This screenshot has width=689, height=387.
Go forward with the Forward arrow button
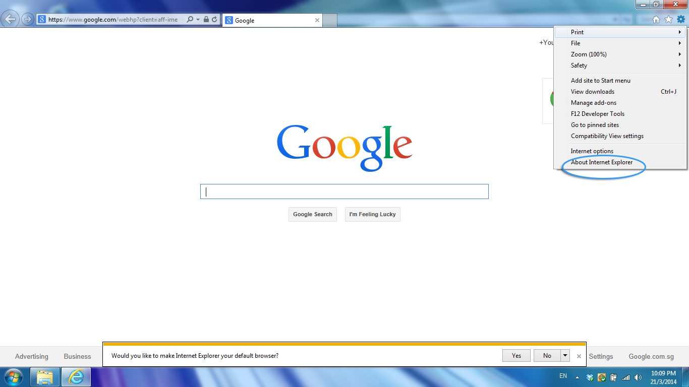point(27,20)
